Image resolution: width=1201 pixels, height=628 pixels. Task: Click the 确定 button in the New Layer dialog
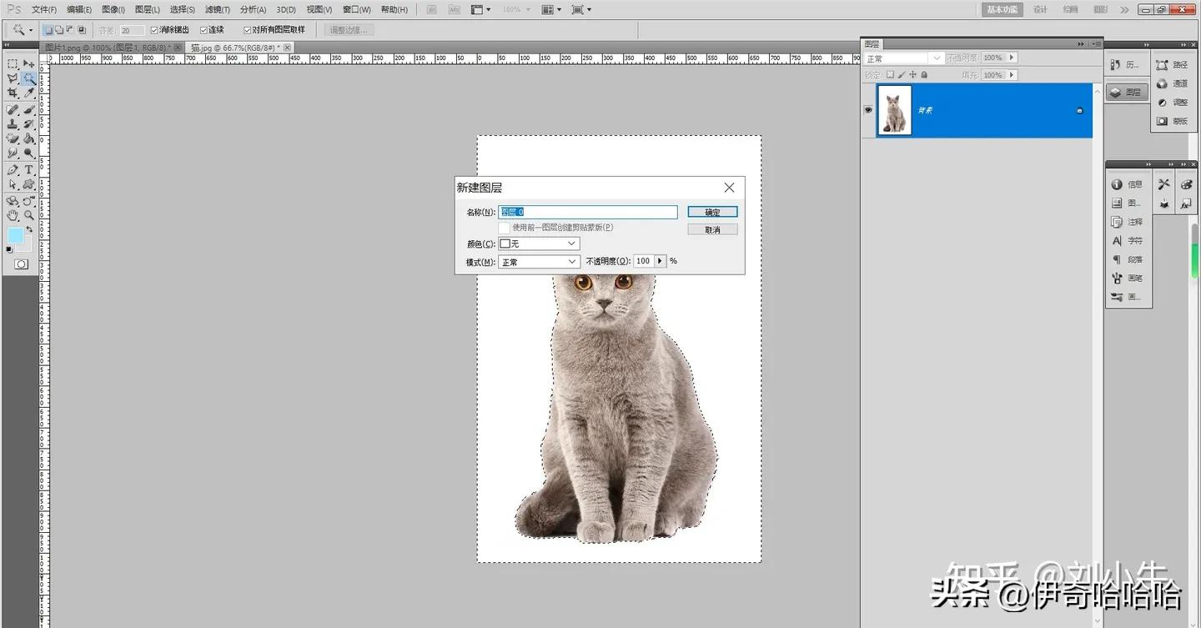(x=711, y=212)
